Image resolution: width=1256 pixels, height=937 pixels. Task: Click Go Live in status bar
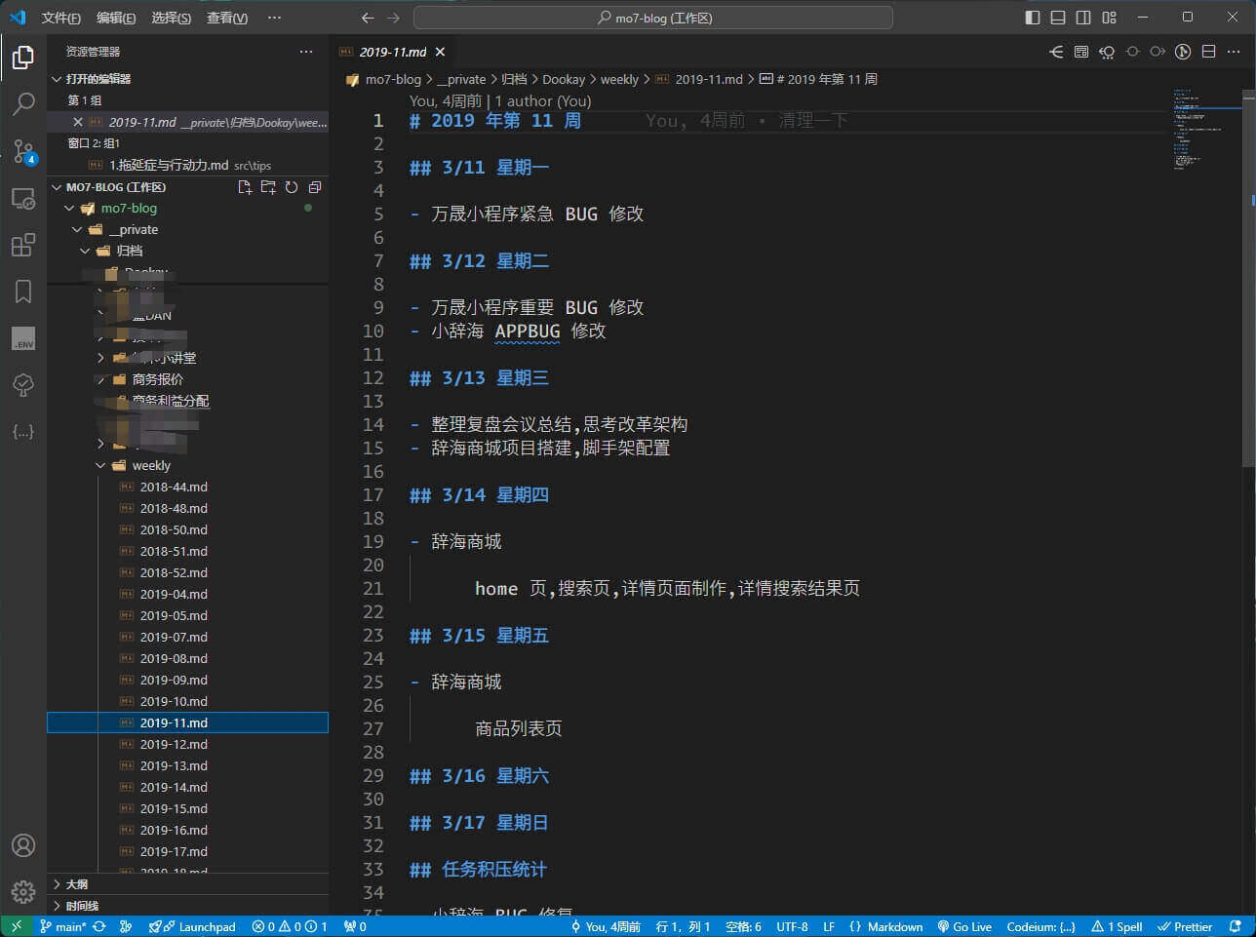(964, 926)
